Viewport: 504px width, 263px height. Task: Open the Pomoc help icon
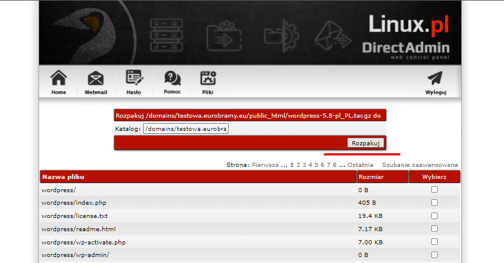click(x=172, y=78)
